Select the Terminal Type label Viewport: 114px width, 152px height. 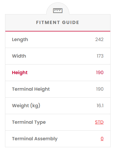tap(29, 122)
